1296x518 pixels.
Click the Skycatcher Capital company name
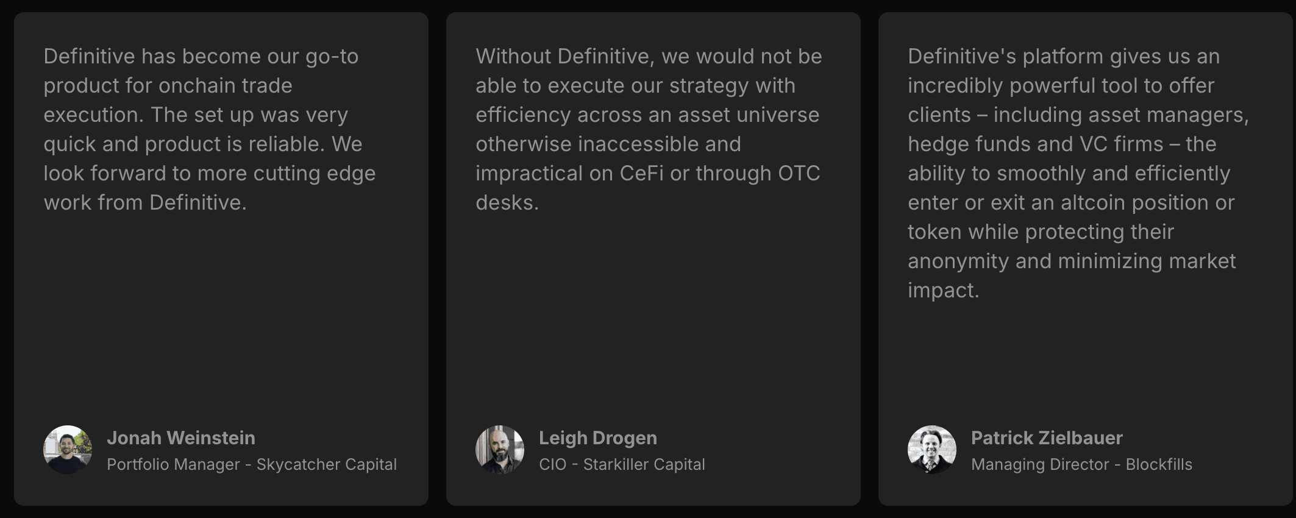pyautogui.click(x=326, y=464)
